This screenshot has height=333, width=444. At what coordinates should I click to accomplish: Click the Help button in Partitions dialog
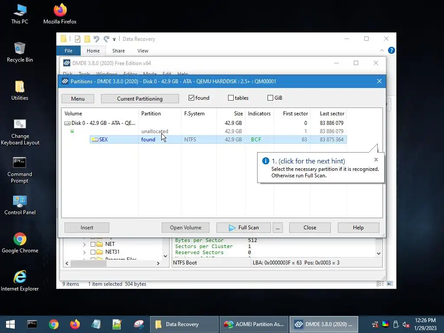point(358,228)
